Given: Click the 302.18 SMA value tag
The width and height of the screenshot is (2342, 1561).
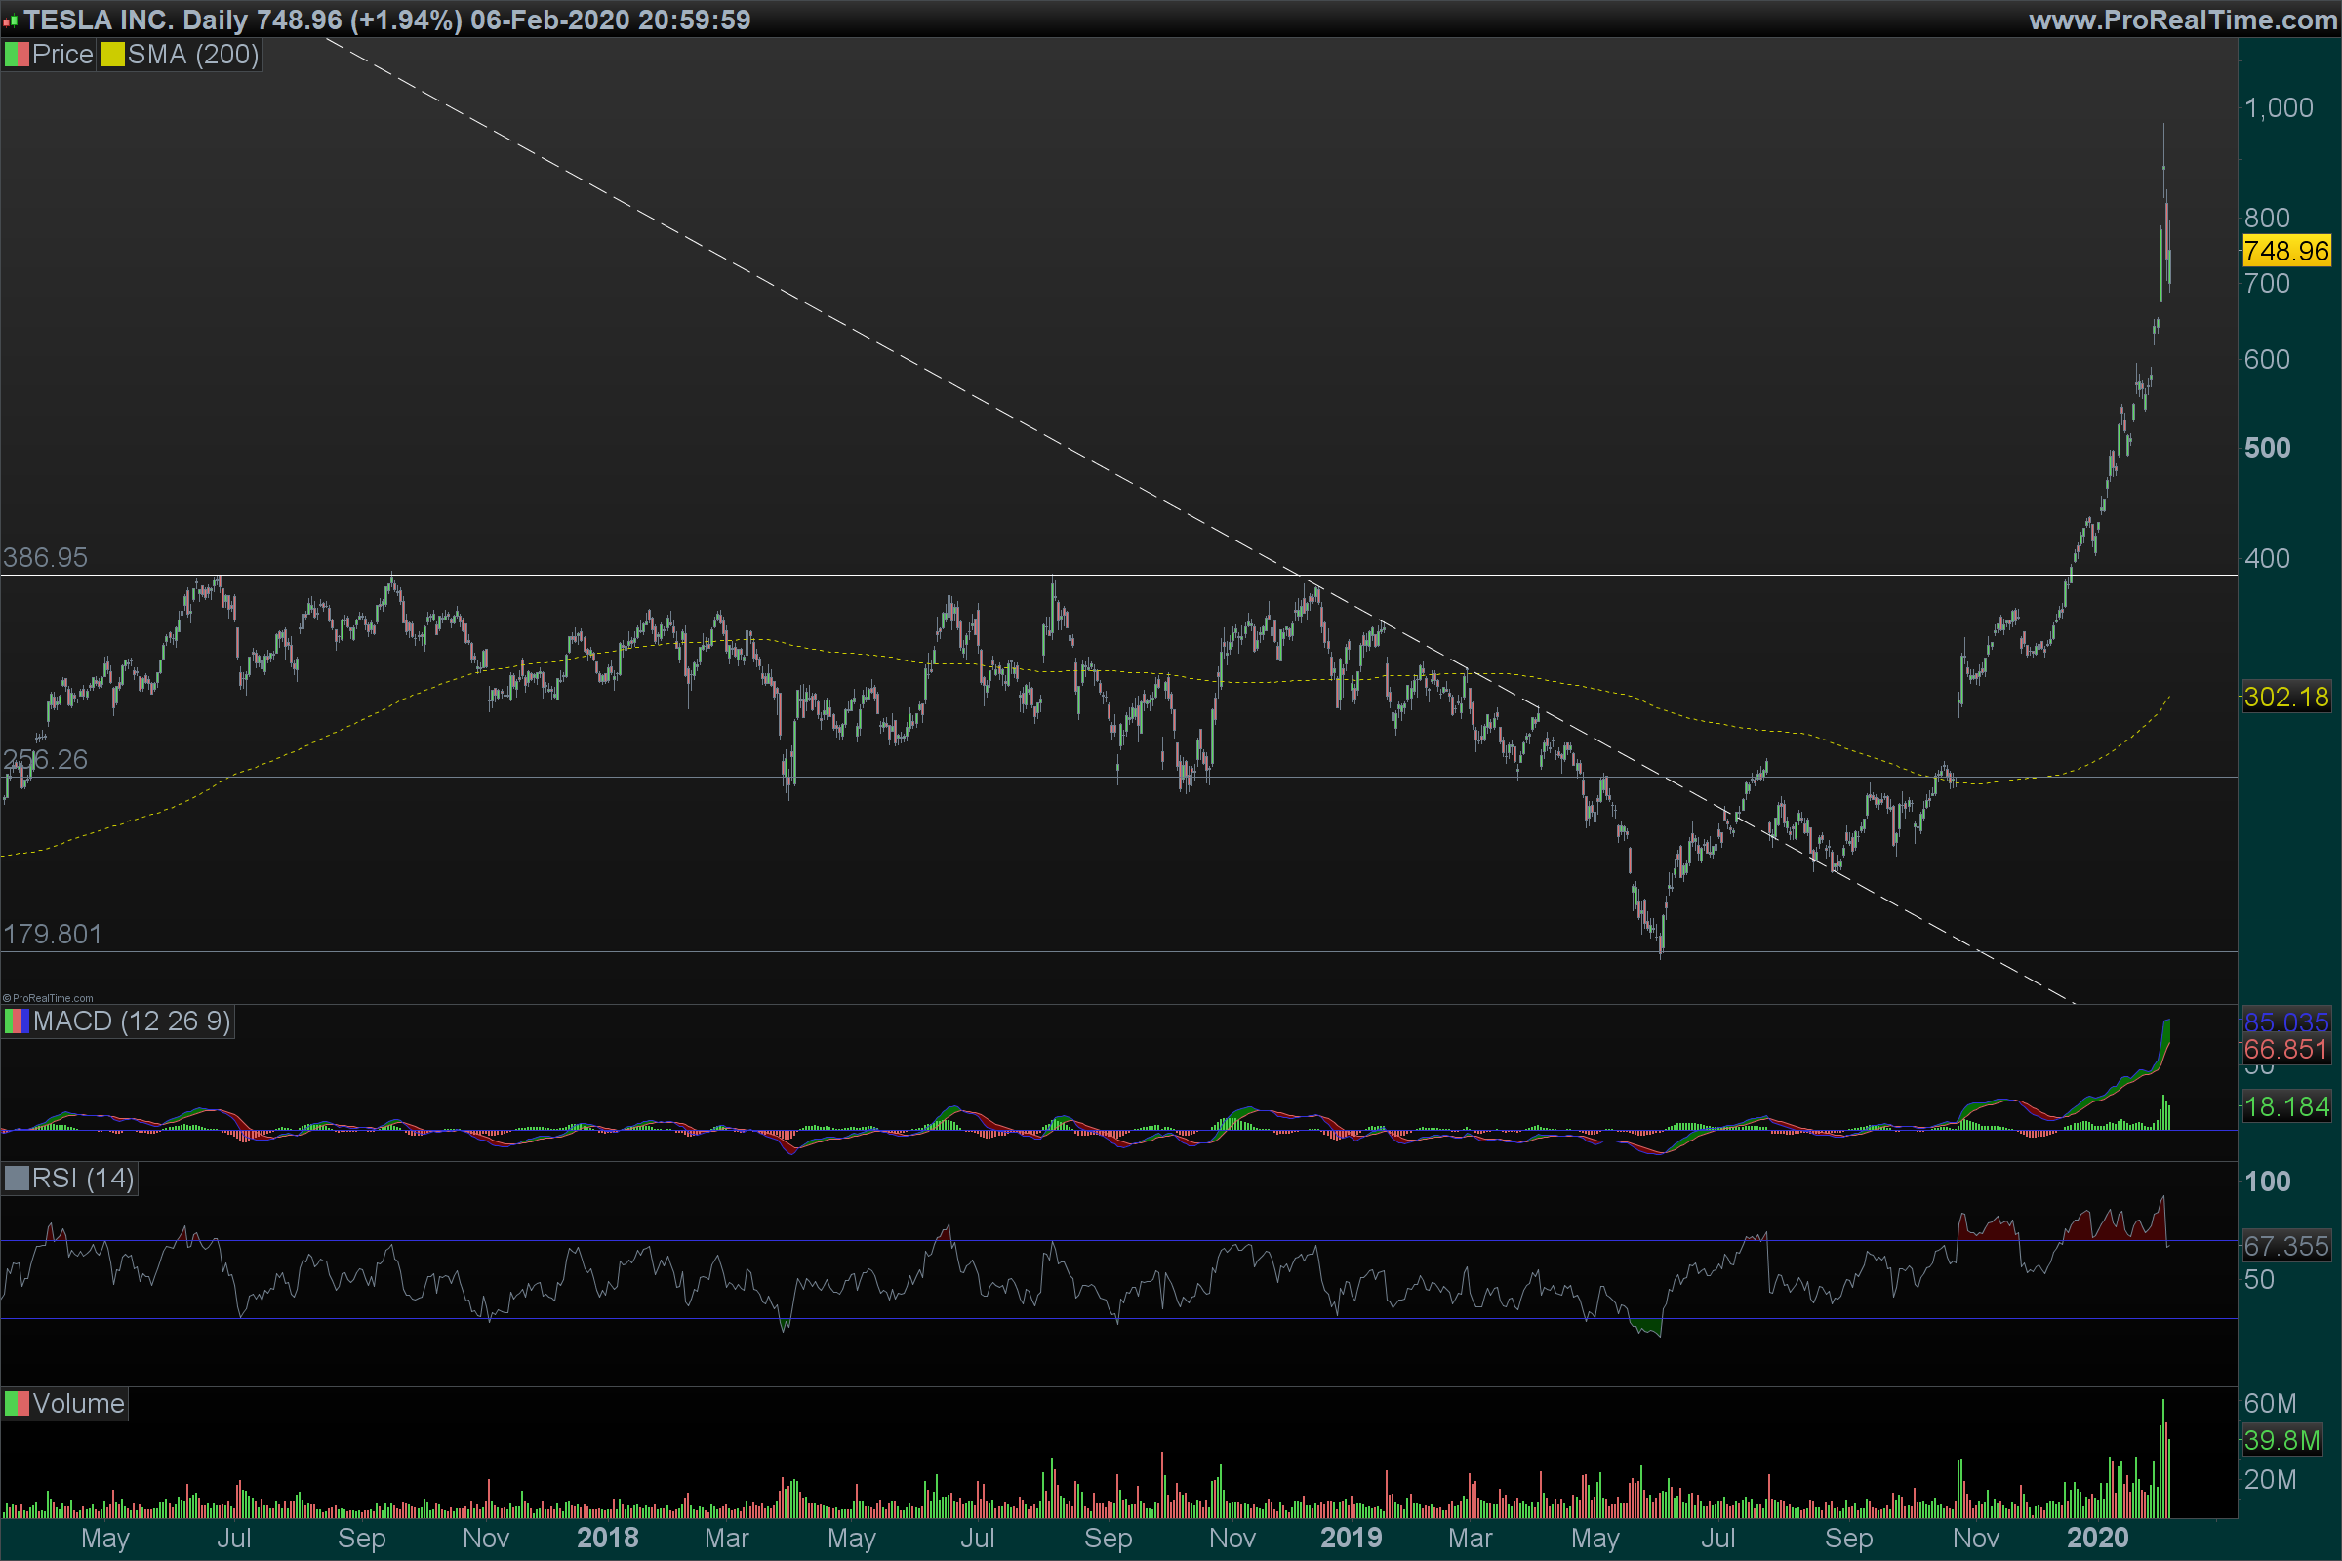Looking at the screenshot, I should (x=2286, y=697).
